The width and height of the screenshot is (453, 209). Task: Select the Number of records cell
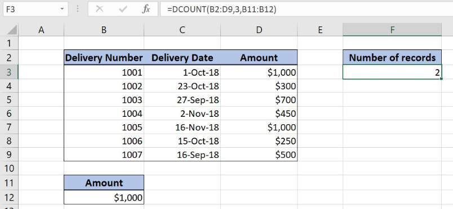click(392, 57)
